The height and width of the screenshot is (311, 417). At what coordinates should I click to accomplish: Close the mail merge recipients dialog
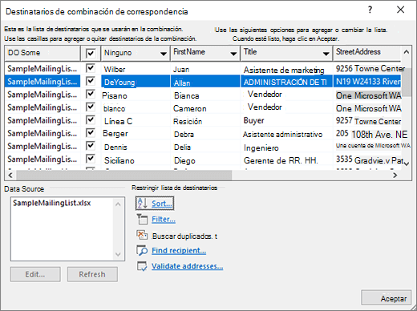400,10
